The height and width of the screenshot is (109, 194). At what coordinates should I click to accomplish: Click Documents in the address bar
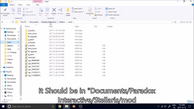pyautogui.click(x=34, y=22)
